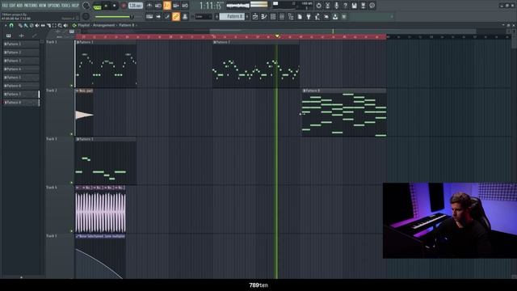Open the OPTIONS menu
This screenshot has width=517, height=291.
pyautogui.click(x=54, y=6)
